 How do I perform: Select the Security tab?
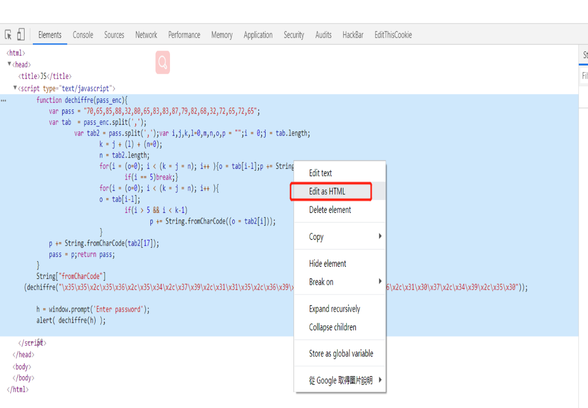click(x=294, y=35)
